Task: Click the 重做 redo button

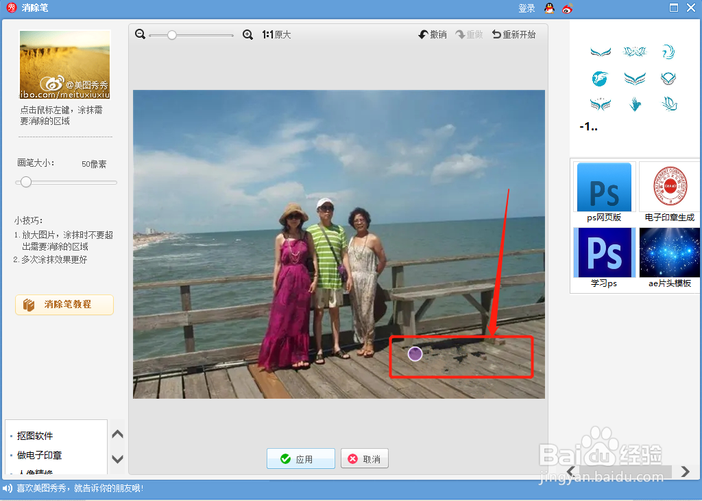Action: pyautogui.click(x=469, y=34)
